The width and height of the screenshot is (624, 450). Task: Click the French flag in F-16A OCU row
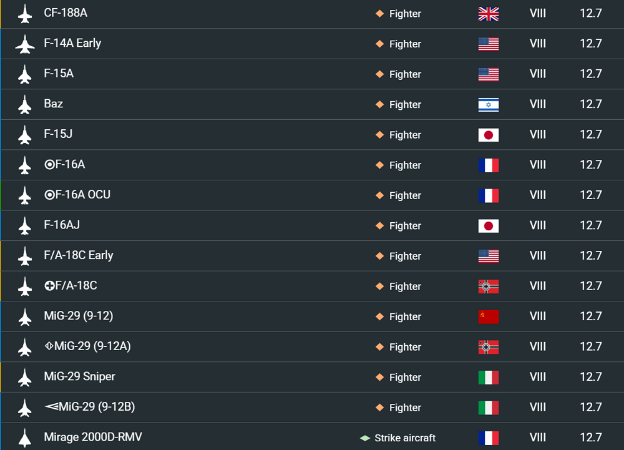click(489, 195)
